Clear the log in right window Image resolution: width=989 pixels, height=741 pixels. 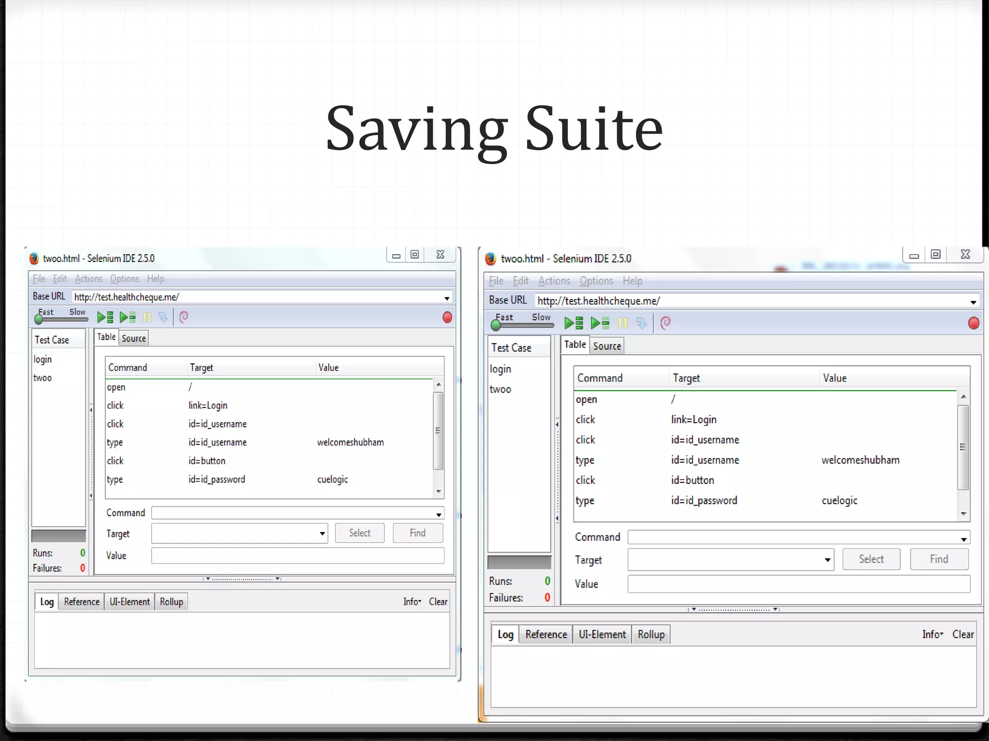(963, 634)
